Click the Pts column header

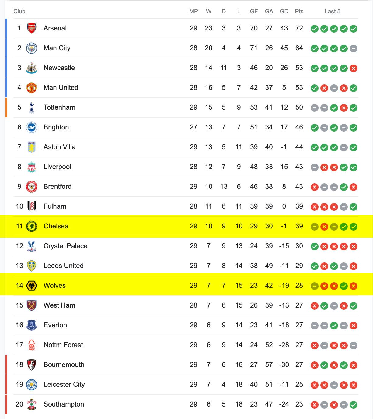[x=299, y=12]
